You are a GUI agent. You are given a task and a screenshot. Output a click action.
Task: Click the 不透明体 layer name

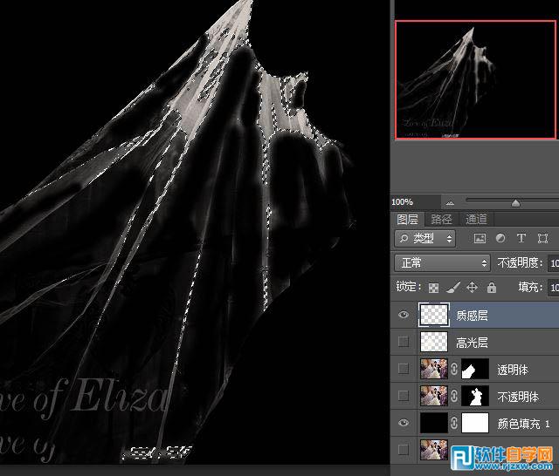click(518, 397)
